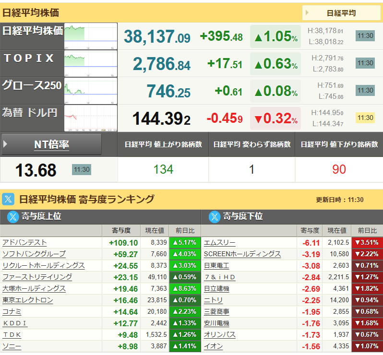Open the オリンパス stock link

[x=220, y=335]
